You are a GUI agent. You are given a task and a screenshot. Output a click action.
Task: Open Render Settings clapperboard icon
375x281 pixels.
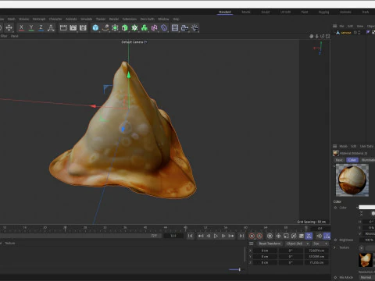point(83,28)
